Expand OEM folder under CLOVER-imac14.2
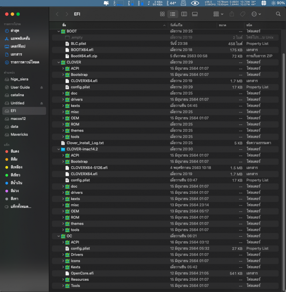286x292 pixels. [63, 211]
